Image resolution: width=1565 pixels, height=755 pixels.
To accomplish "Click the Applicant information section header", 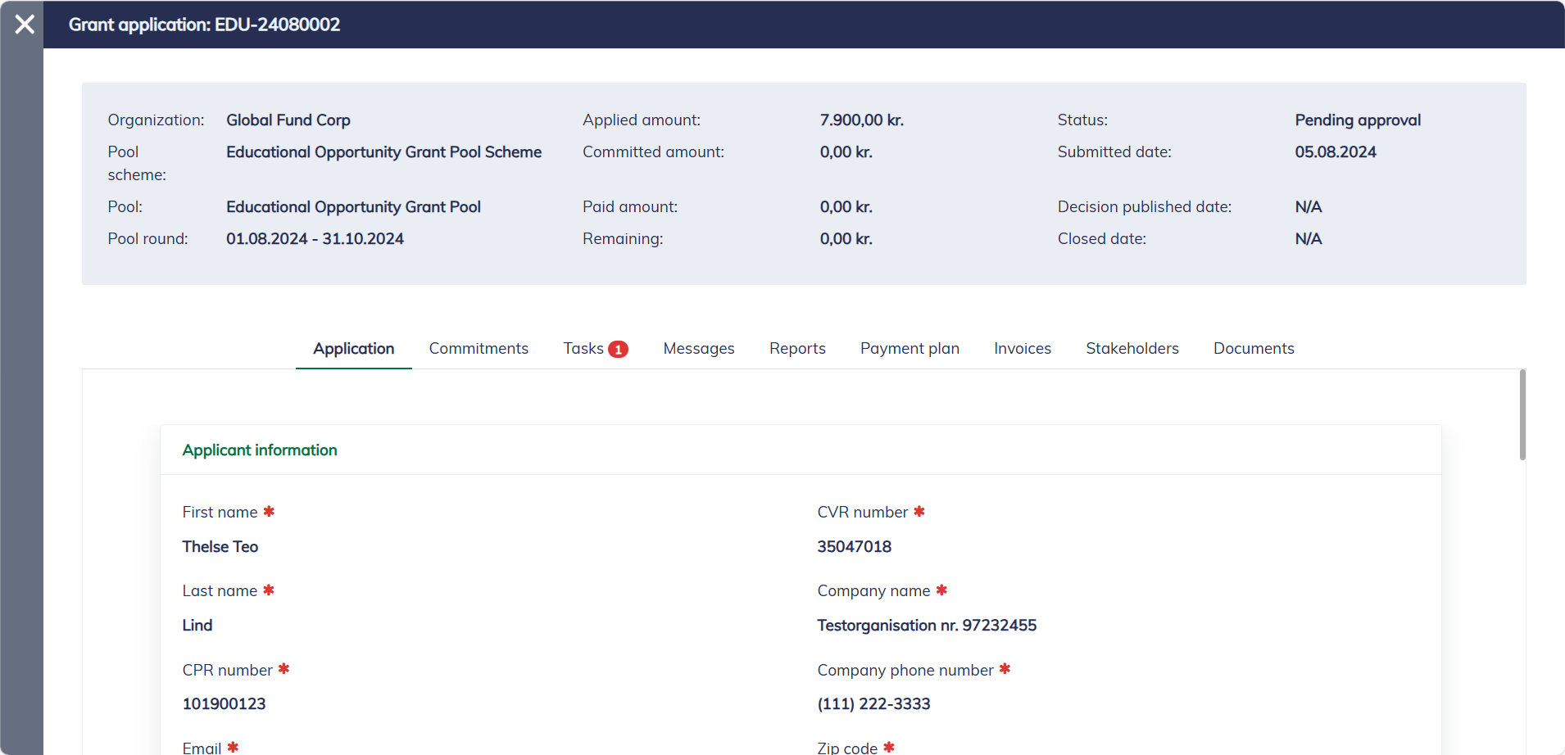I will [x=260, y=450].
